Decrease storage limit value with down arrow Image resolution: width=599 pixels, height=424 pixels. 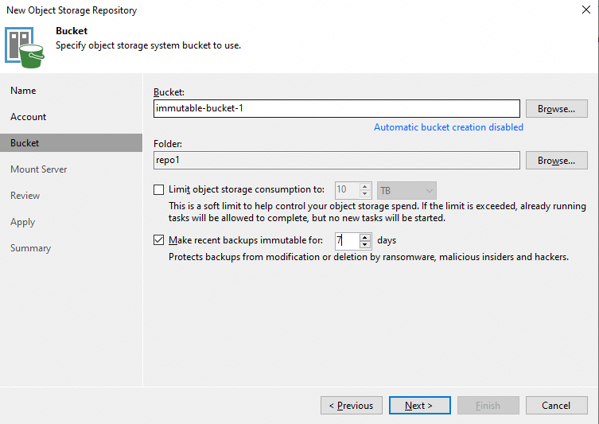(365, 194)
